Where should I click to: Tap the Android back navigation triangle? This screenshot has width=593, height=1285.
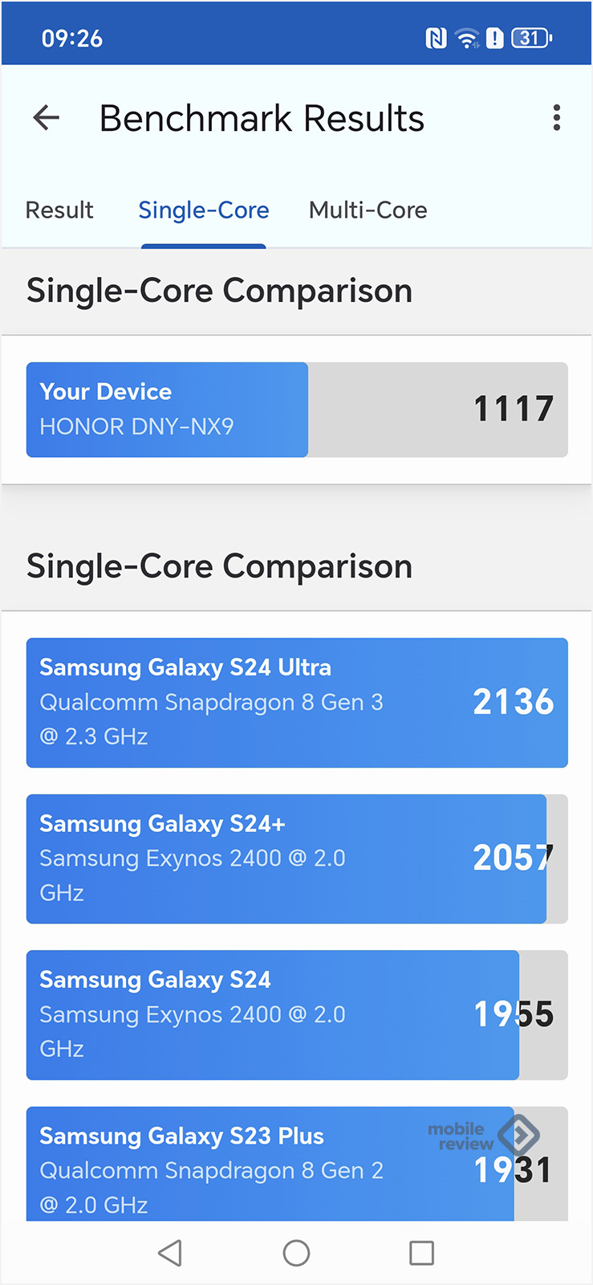[170, 1253]
